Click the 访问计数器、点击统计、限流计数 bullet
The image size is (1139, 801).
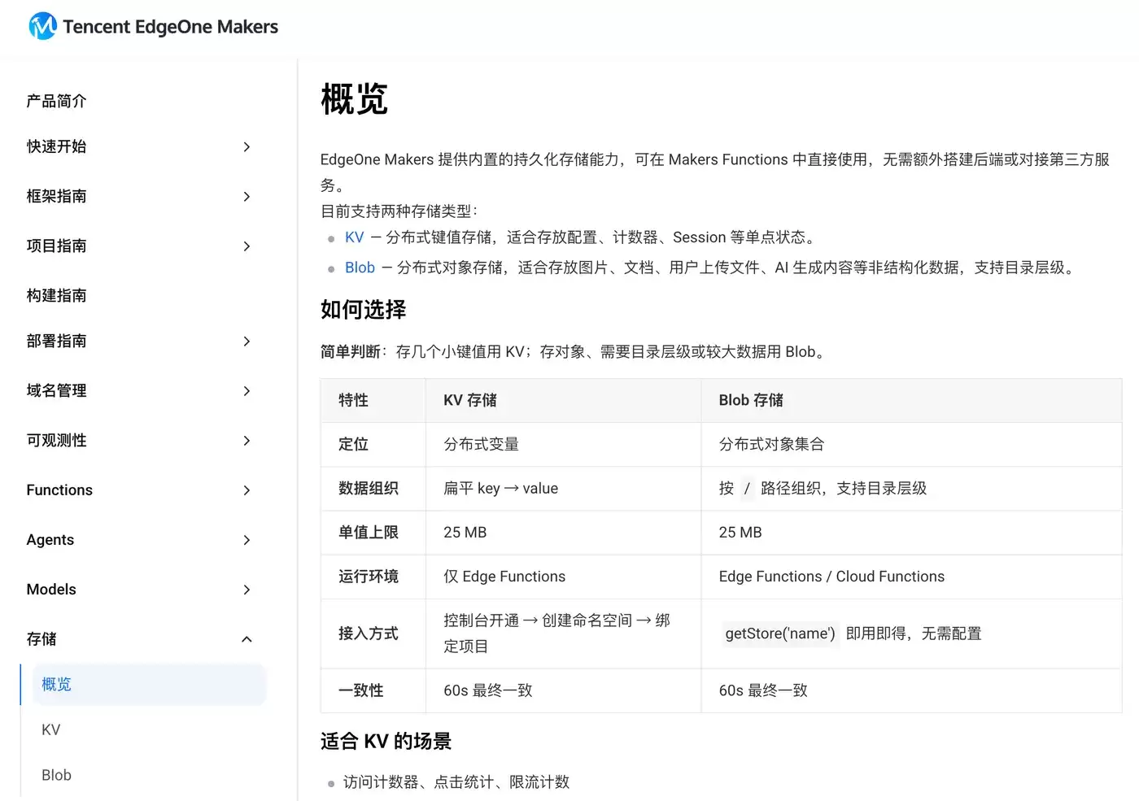[x=456, y=781]
